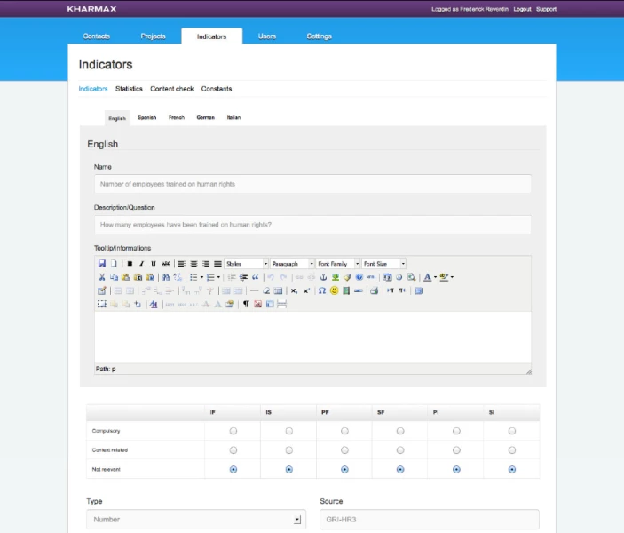Toggle bold formatting in the tooltip editor
The height and width of the screenshot is (533, 624).
(x=130, y=264)
